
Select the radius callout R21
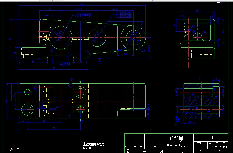coord(143,50)
